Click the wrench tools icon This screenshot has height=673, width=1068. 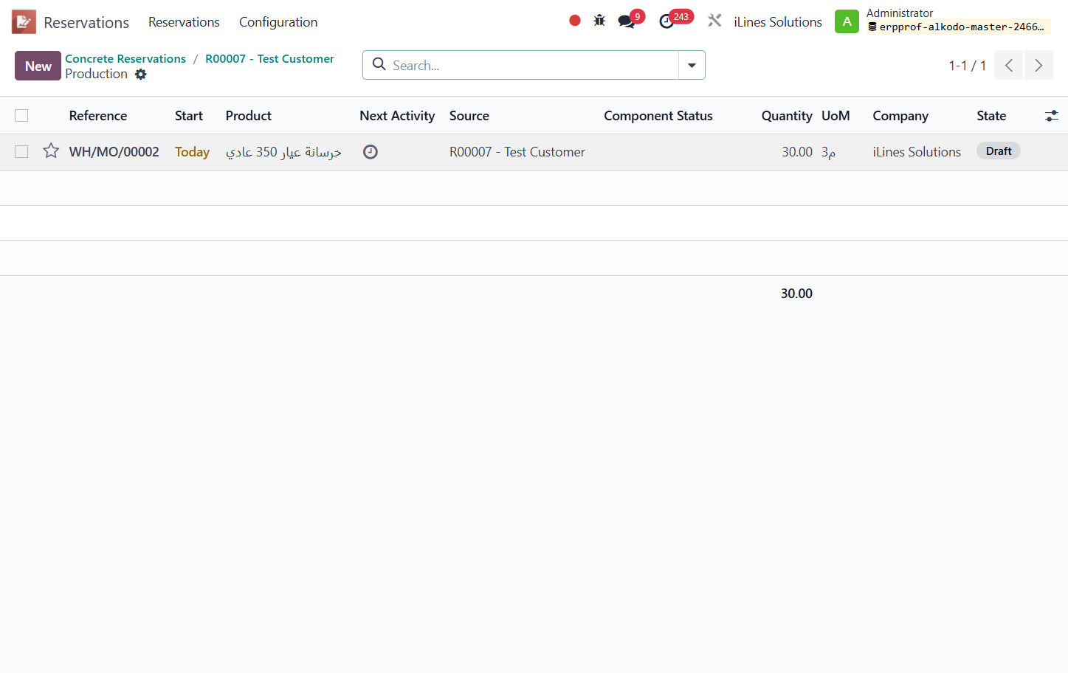tap(714, 21)
